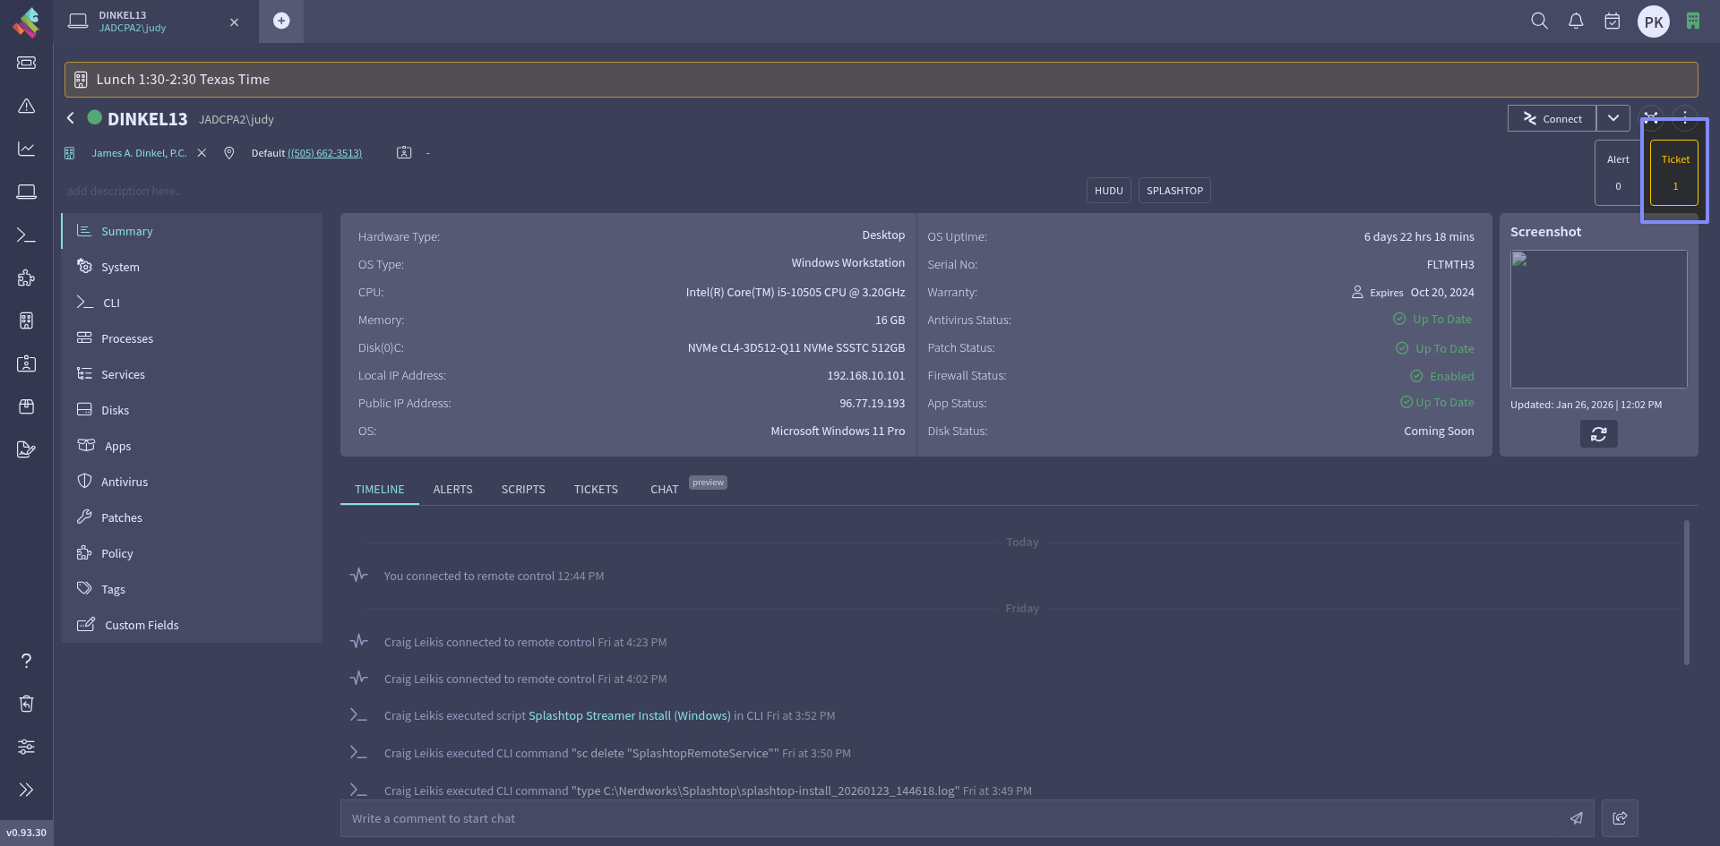The image size is (1720, 846).
Task: Open the alerts triangle icon in sidebar
Action: [27, 107]
